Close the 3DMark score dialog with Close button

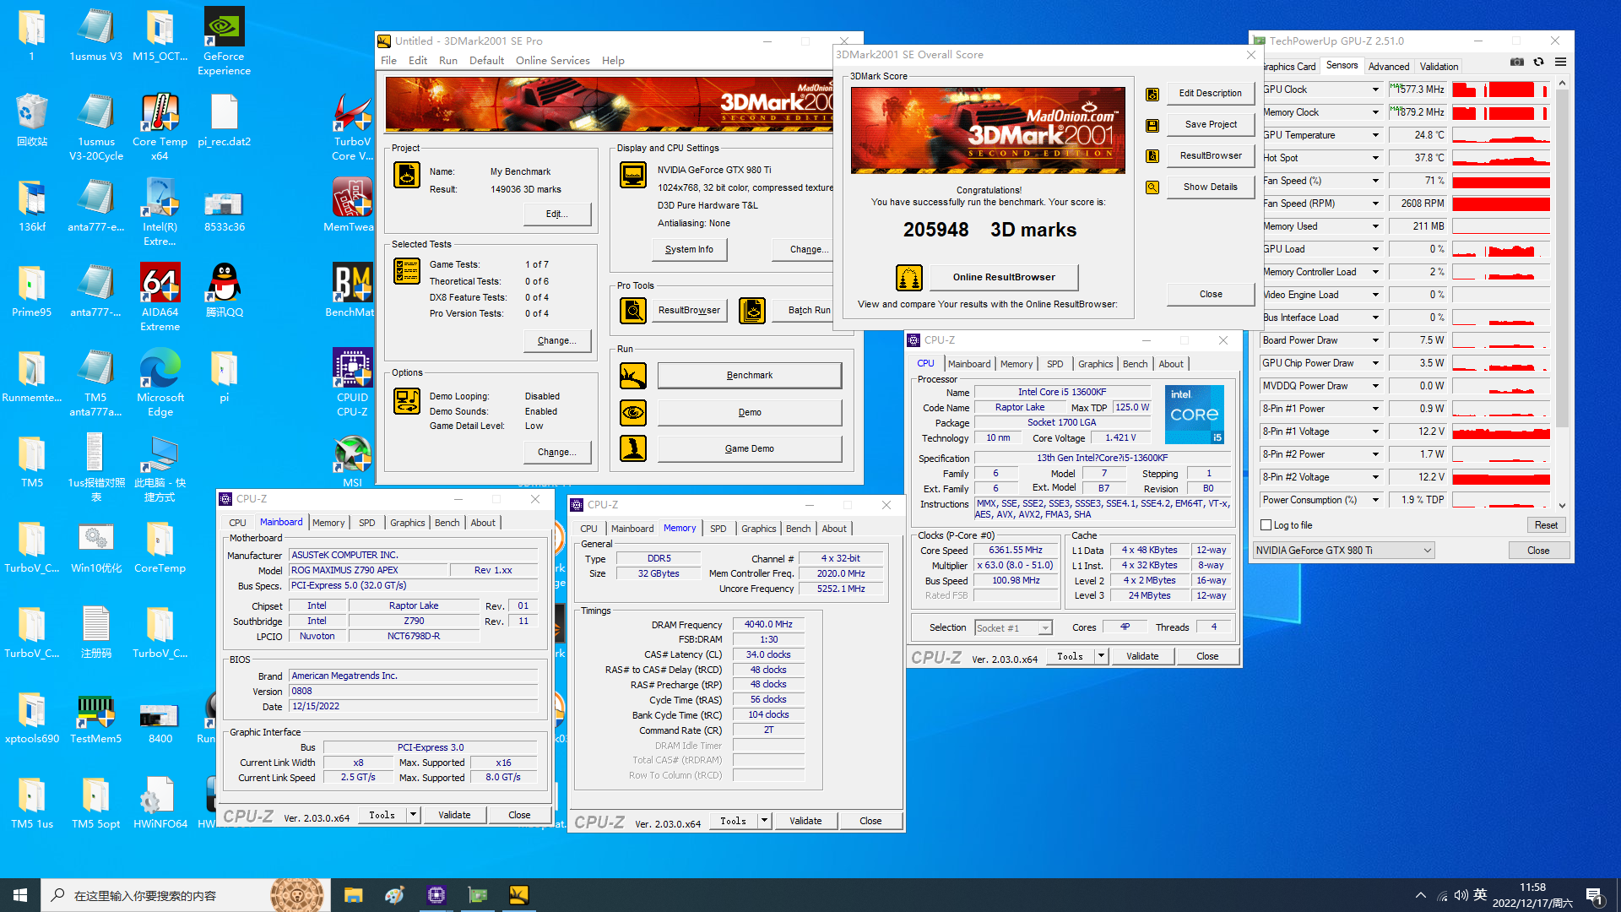tap(1211, 294)
